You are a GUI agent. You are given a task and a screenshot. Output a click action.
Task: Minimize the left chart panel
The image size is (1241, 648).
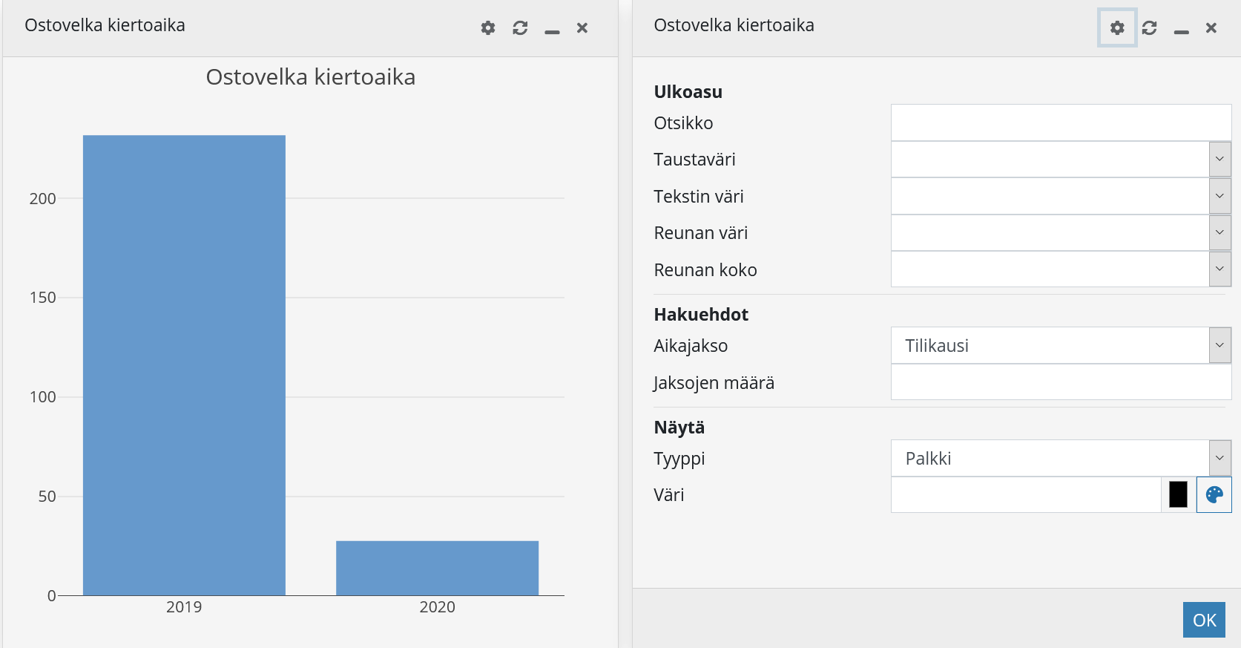[552, 30]
